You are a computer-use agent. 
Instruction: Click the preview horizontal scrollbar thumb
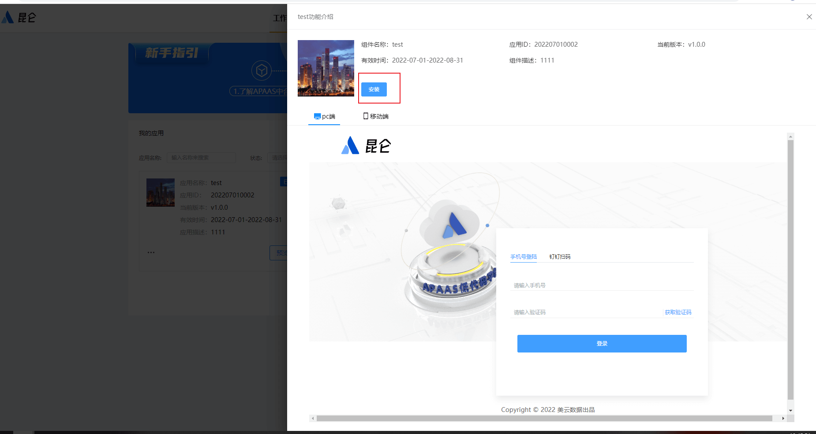point(544,418)
